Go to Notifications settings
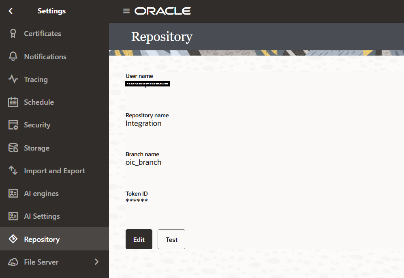This screenshot has height=278, width=404. click(54, 56)
